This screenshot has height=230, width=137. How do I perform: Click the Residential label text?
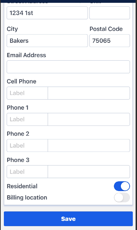[x=22, y=186]
